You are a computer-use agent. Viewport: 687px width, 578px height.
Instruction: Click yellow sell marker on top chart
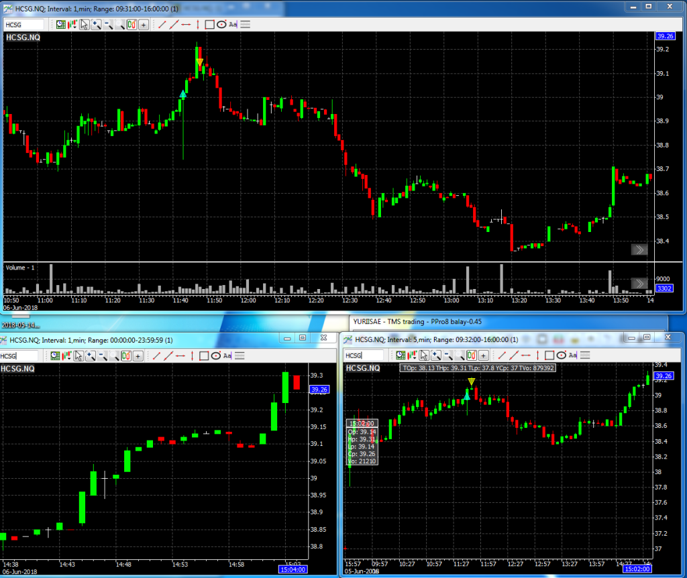[x=200, y=62]
